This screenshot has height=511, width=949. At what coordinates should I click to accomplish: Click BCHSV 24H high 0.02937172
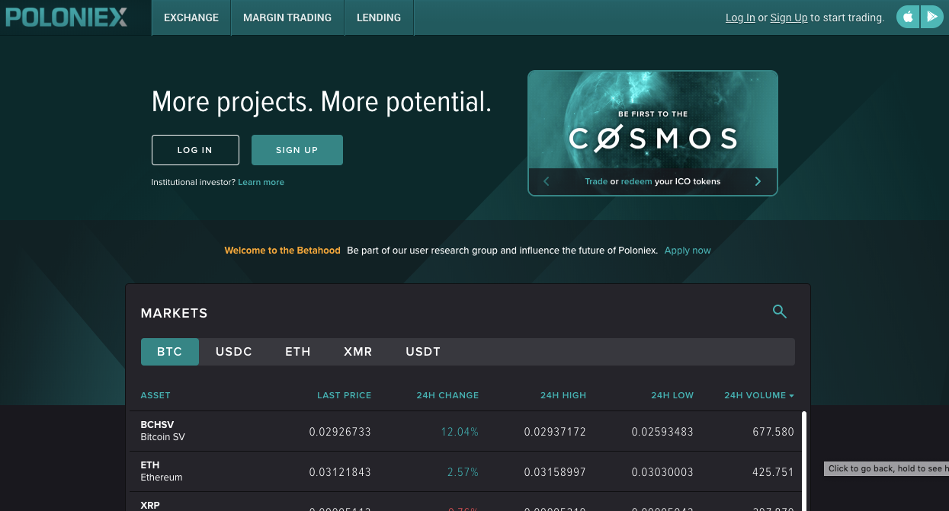(x=555, y=432)
